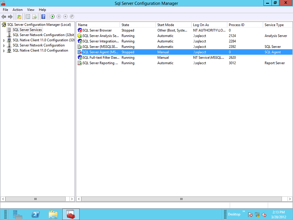Open the Help question-mark toolbar icon

[43, 17]
